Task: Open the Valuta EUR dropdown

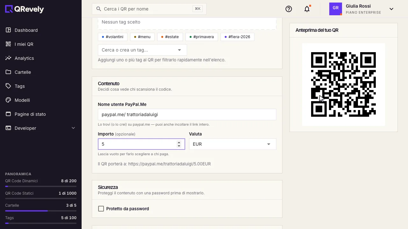Action: point(233,144)
